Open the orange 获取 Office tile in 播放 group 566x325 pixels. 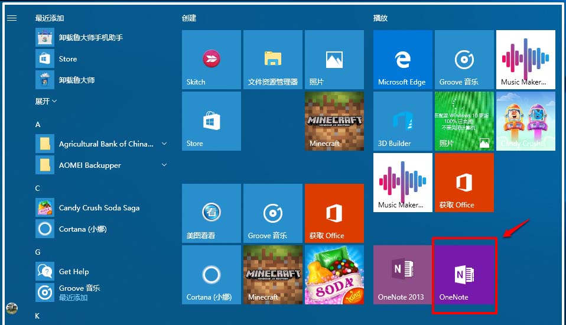pyautogui.click(x=464, y=183)
